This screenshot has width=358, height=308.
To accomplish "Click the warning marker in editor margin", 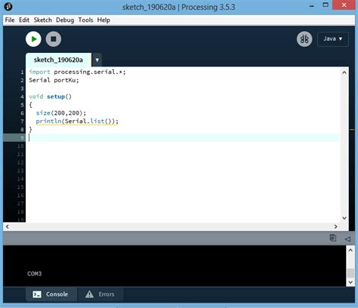I will 352,129.
